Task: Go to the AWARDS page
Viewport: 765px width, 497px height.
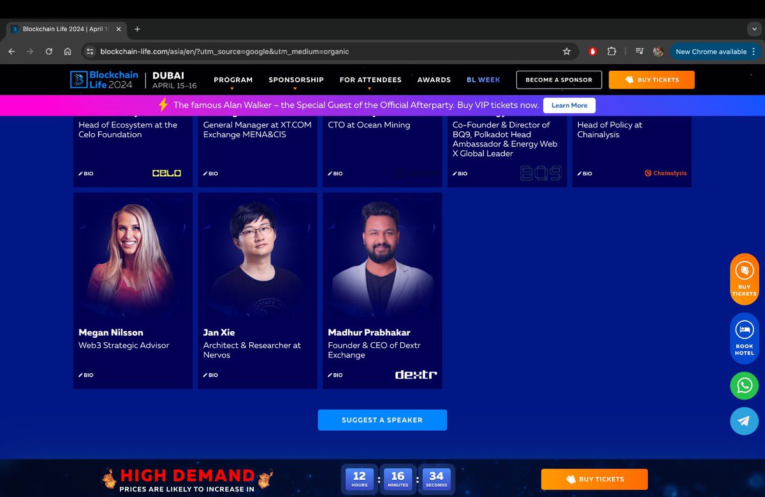Action: [434, 80]
